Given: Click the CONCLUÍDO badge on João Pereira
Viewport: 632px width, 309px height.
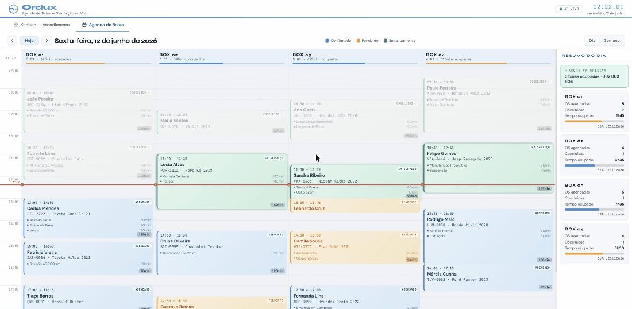Looking at the screenshot, I should click(x=140, y=92).
